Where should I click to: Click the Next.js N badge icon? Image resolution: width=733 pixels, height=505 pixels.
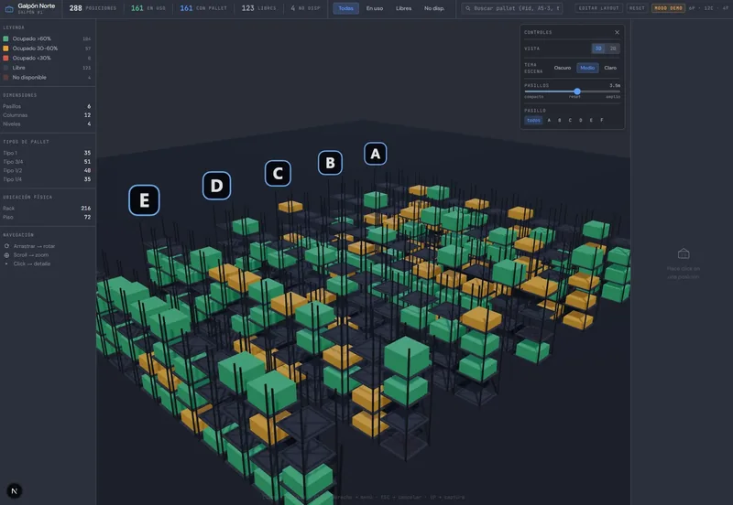14,490
